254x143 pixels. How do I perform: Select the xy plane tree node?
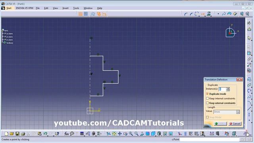[x=10, y=34]
